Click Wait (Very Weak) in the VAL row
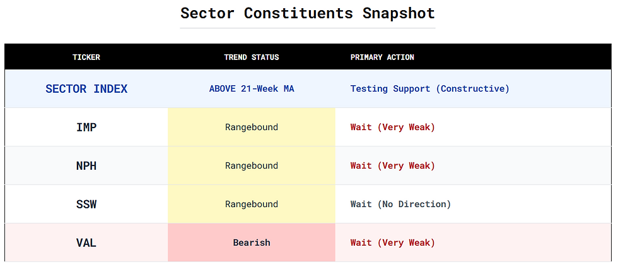Screen dimensions: 618x269 pos(392,243)
